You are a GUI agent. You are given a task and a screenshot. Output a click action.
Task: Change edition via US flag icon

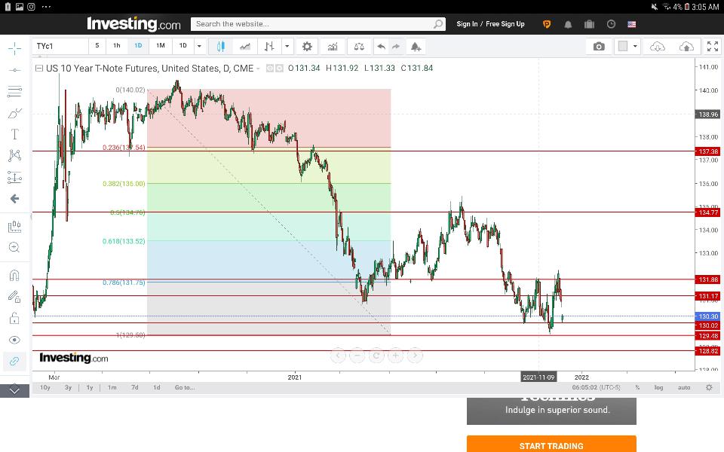click(x=632, y=24)
